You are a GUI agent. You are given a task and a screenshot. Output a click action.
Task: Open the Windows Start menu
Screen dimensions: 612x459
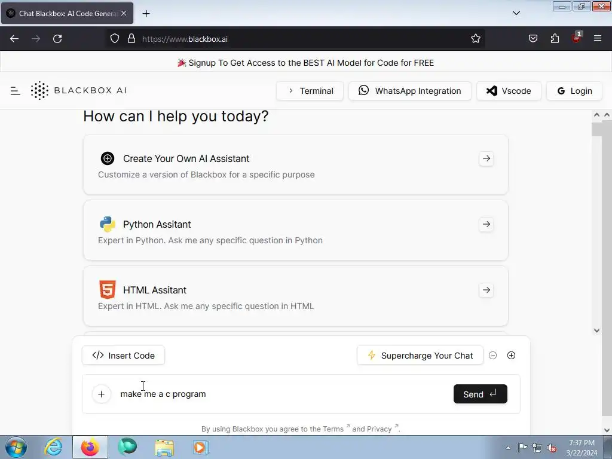pyautogui.click(x=16, y=447)
